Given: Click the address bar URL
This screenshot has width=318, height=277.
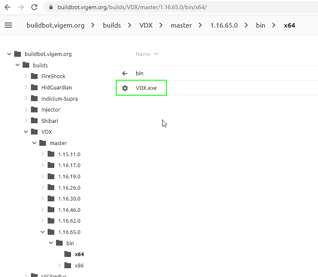Looking at the screenshot, I should [x=132, y=7].
